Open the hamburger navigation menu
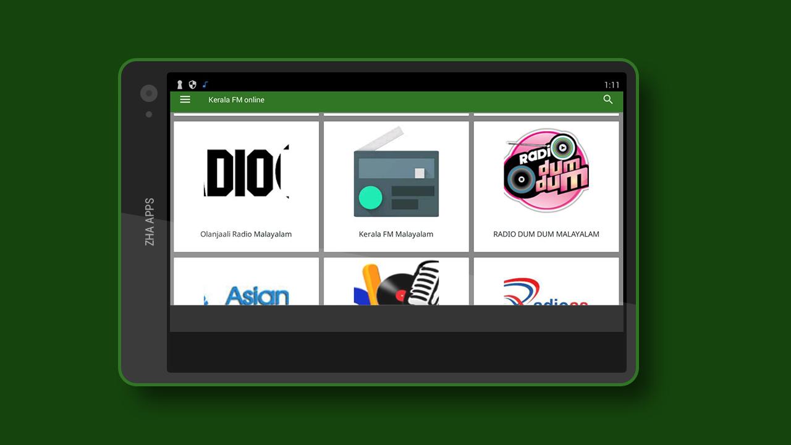 click(x=185, y=100)
